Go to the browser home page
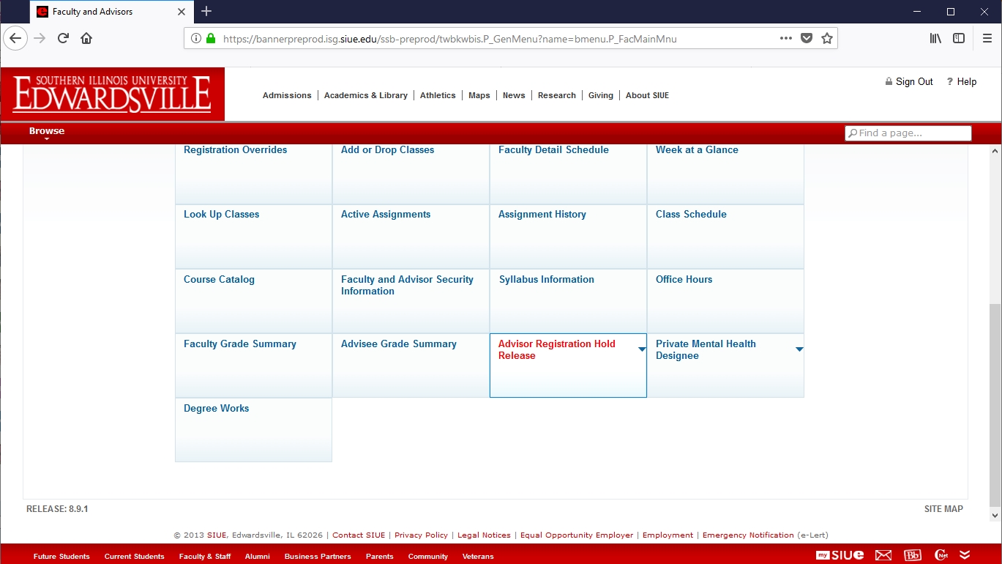Viewport: 1002px width, 564px height. [86, 39]
